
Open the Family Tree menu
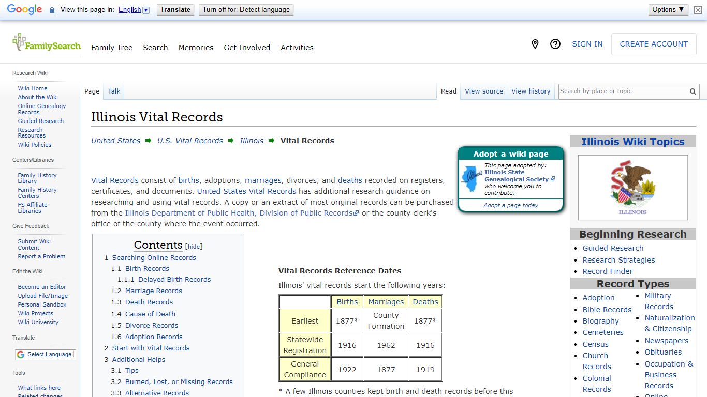pyautogui.click(x=112, y=48)
